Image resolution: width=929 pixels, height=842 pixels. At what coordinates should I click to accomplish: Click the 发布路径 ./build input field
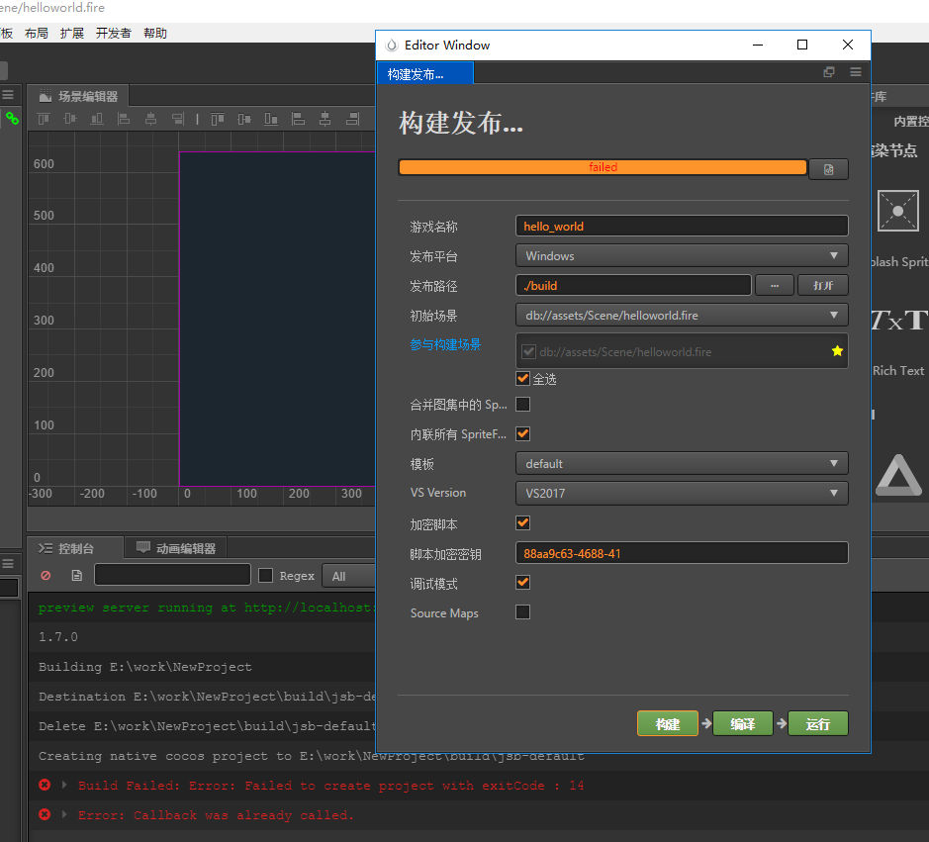click(x=633, y=286)
